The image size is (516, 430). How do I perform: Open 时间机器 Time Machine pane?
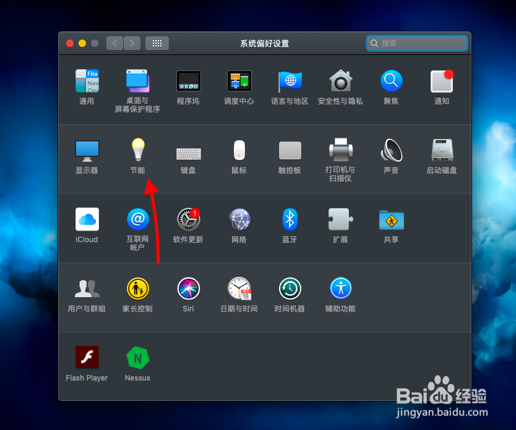290,289
